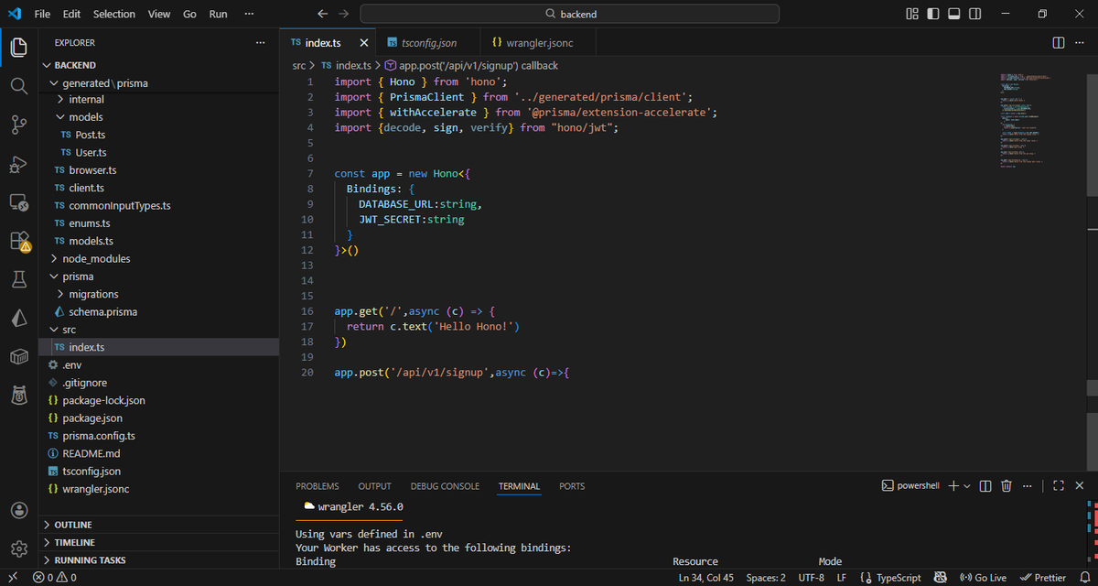Open the new terminal profile dropdown arrow
This screenshot has height=586, width=1098.
coord(967,485)
